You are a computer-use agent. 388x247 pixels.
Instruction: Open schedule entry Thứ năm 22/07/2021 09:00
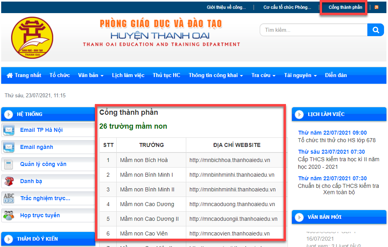point(332,133)
